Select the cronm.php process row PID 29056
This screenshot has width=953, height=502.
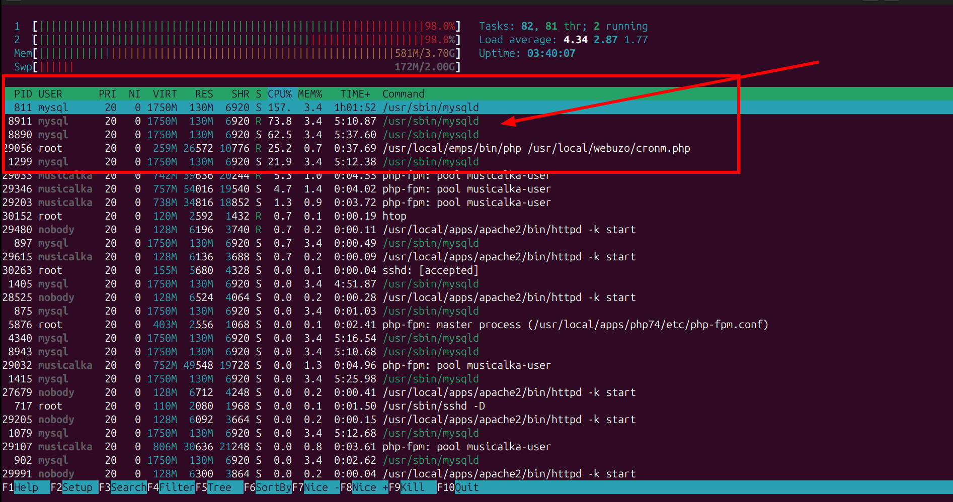[x=302, y=148]
